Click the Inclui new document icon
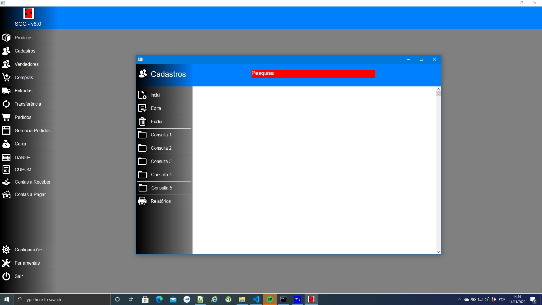Image resolution: width=542 pixels, height=305 pixels. click(x=142, y=95)
